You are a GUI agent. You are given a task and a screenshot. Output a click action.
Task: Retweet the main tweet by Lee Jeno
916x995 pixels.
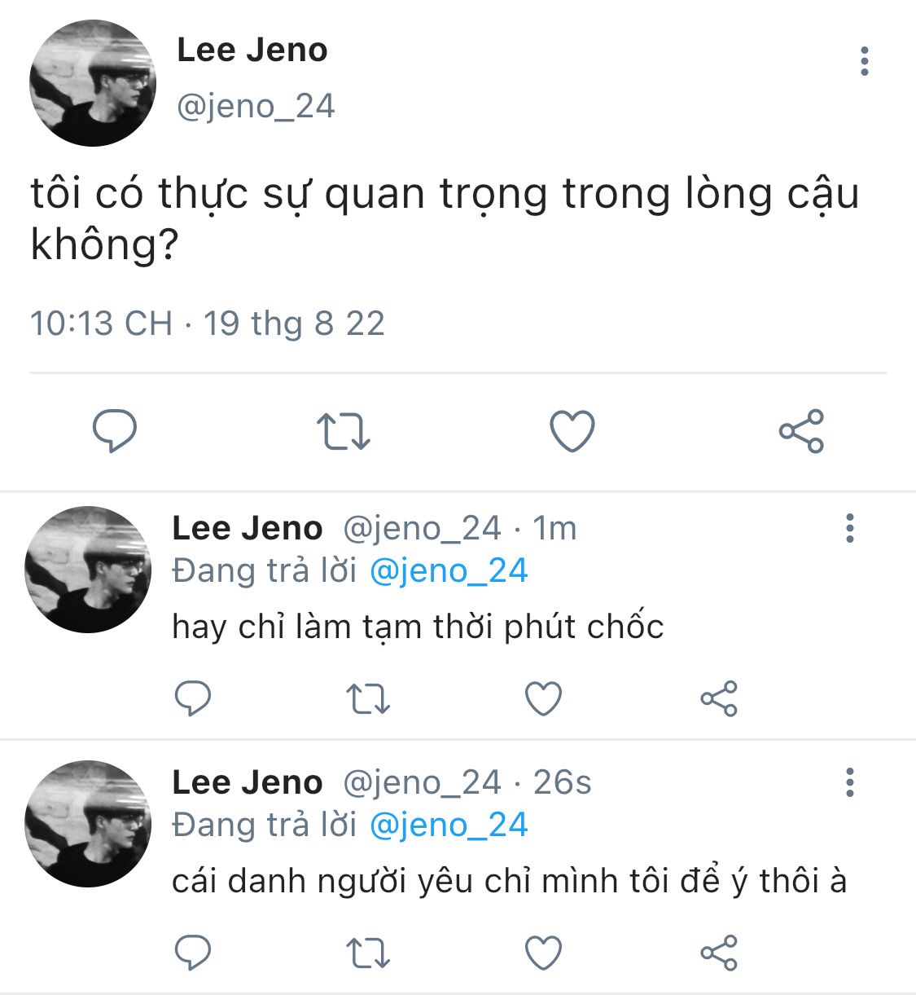coord(343,432)
